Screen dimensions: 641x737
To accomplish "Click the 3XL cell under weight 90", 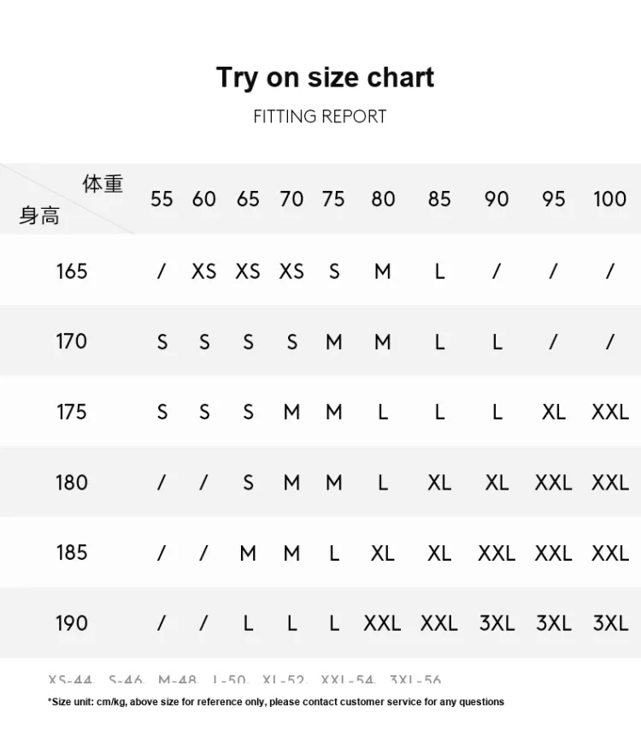I will (x=497, y=623).
